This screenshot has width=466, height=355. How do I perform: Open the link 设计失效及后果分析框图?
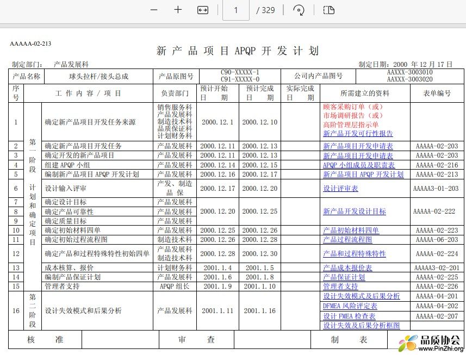pyautogui.click(x=362, y=326)
